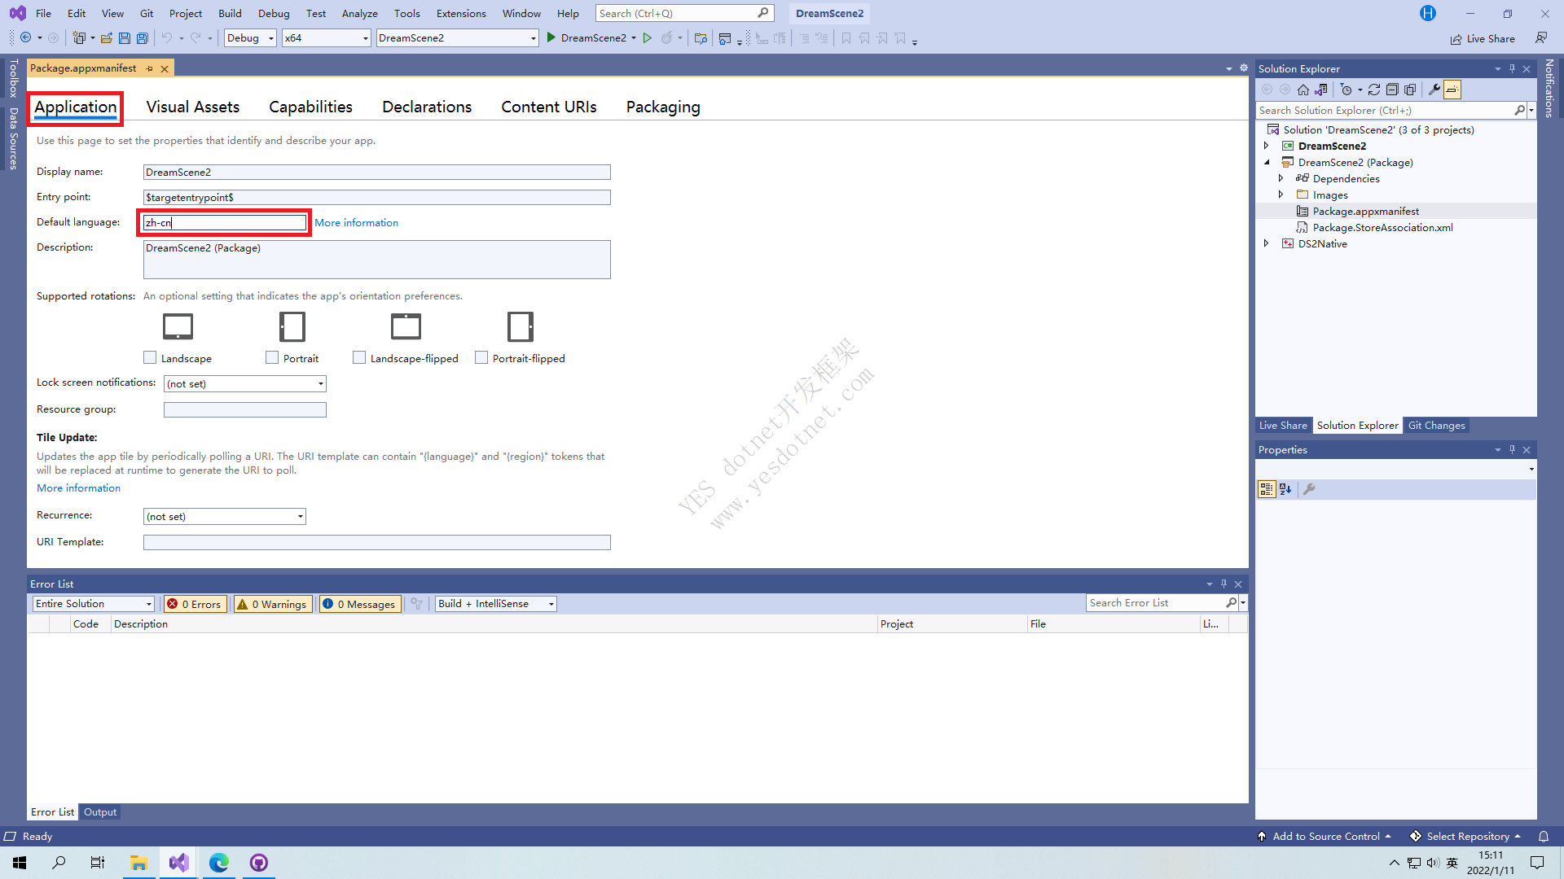Open the Capabilities tab
The image size is (1564, 879).
tap(310, 107)
